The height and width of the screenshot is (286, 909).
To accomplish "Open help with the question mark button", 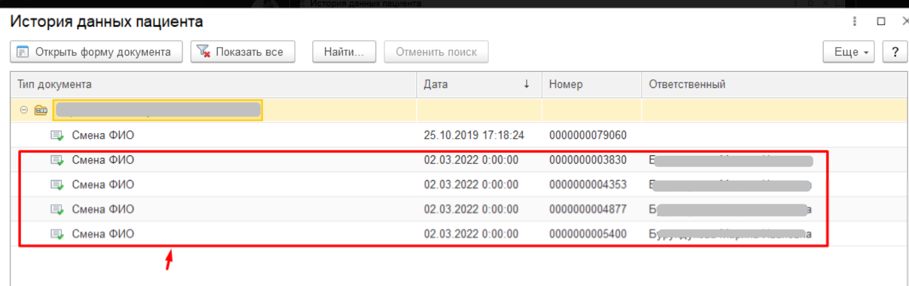I will [x=895, y=52].
